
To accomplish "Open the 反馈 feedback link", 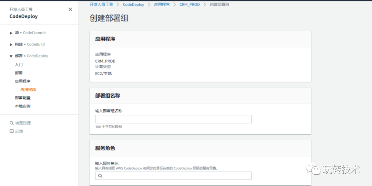I will tap(19, 131).
